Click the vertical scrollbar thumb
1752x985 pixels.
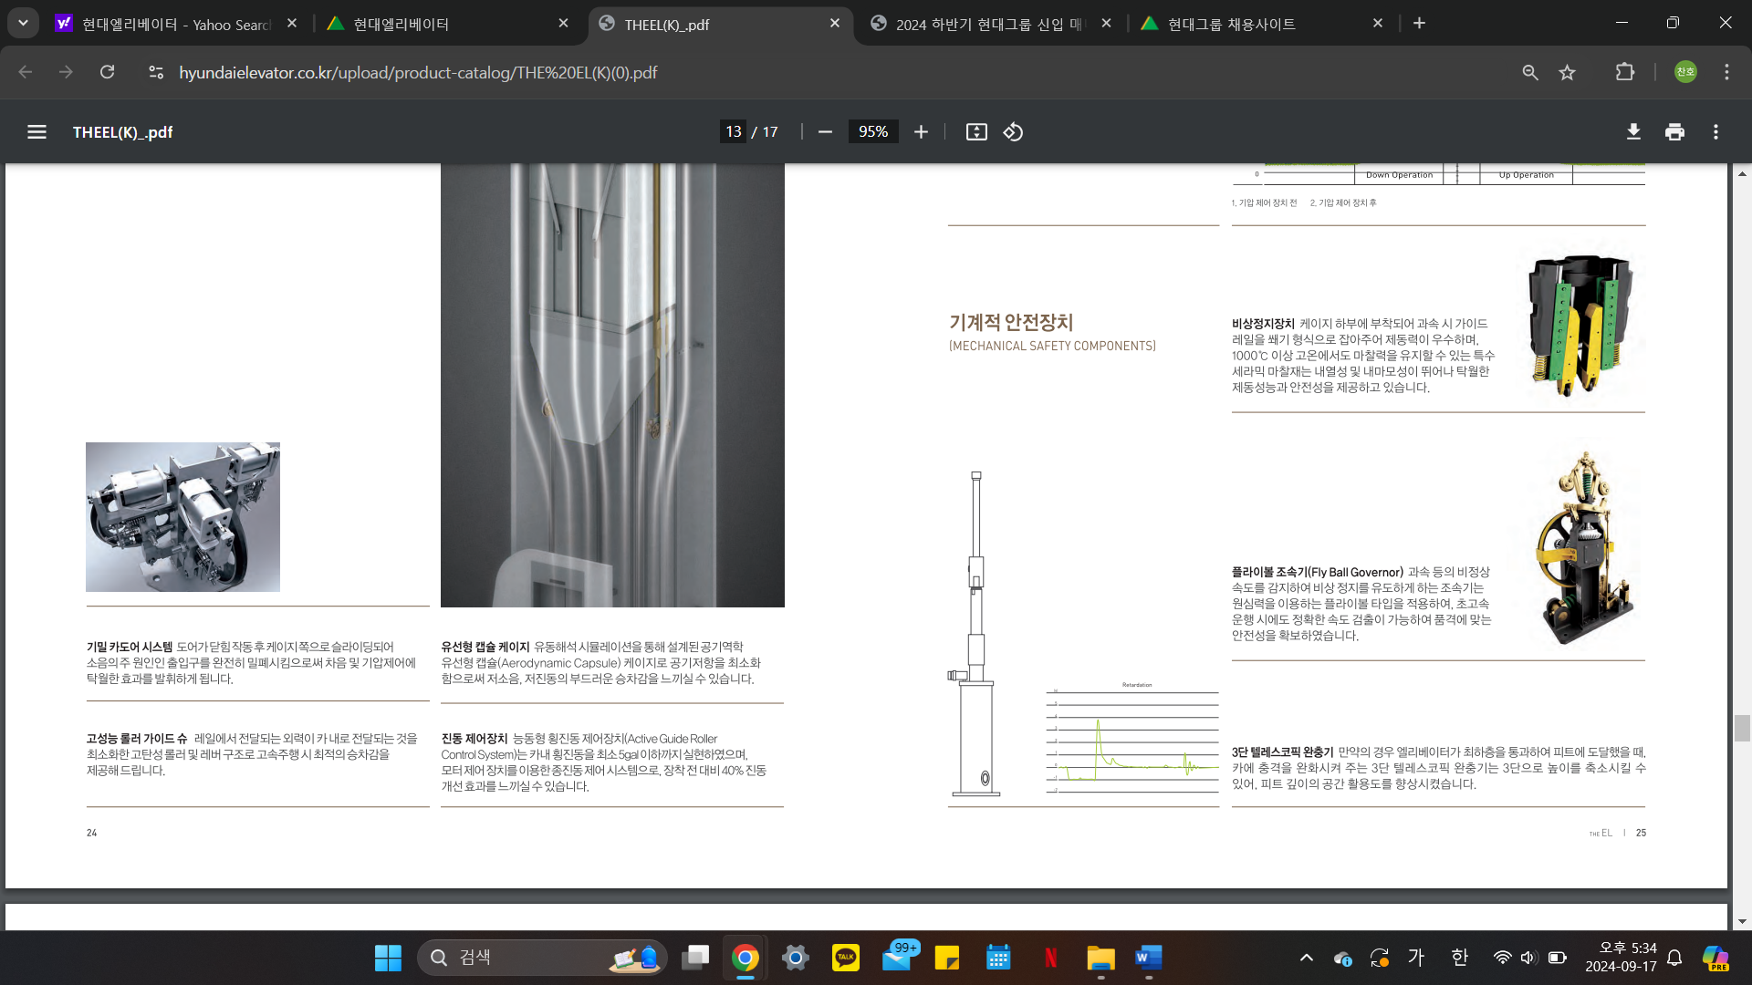pyautogui.click(x=1742, y=728)
